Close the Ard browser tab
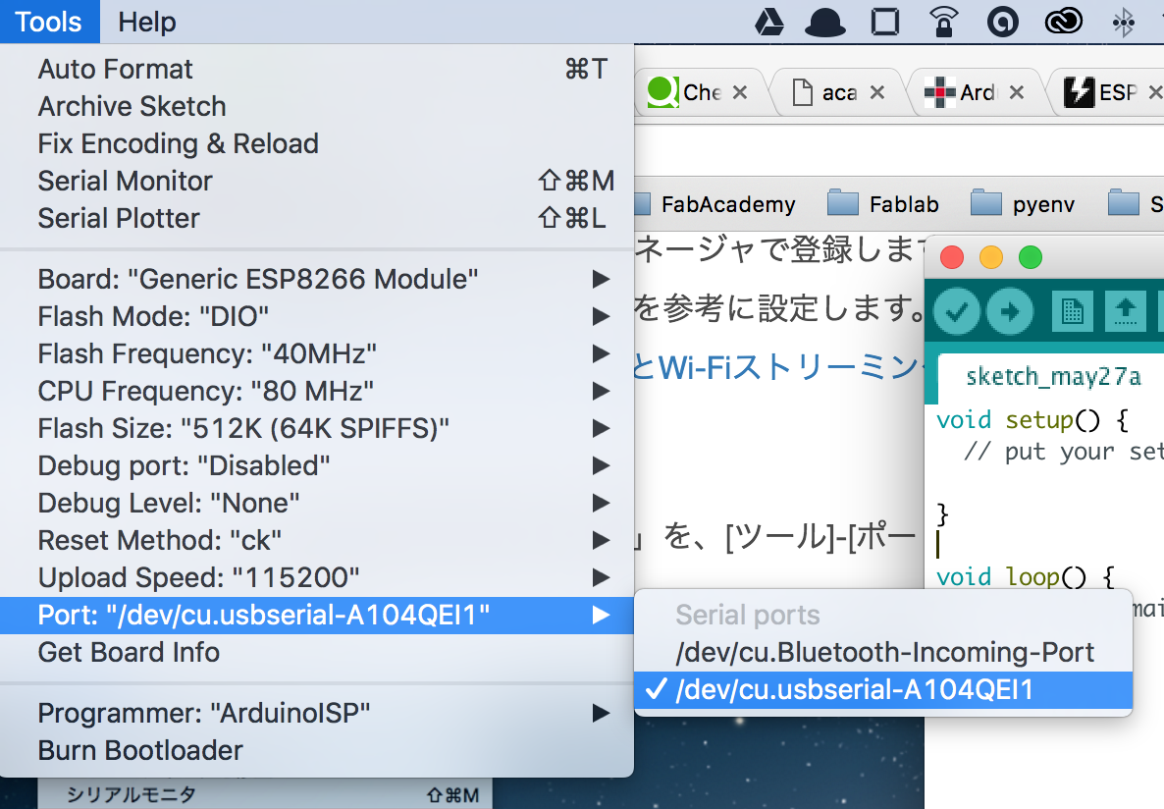The width and height of the screenshot is (1164, 809). click(1016, 92)
